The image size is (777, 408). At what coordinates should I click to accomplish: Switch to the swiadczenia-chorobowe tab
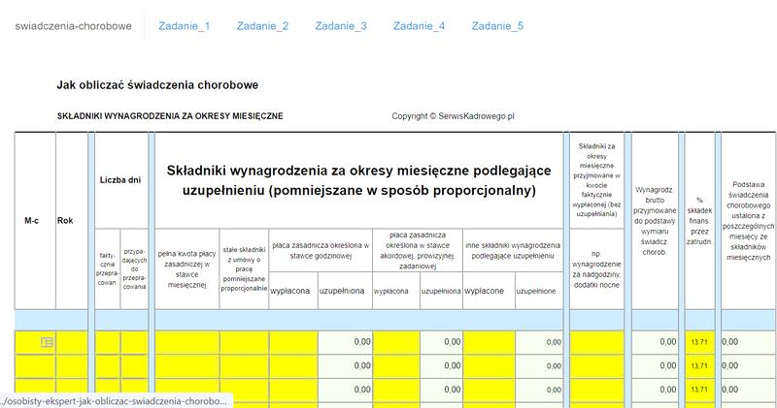(74, 26)
